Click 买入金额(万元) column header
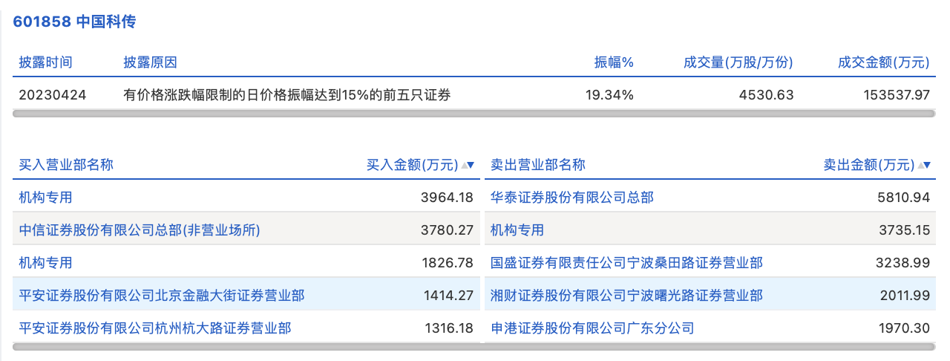The image size is (950, 361). pyautogui.click(x=413, y=165)
